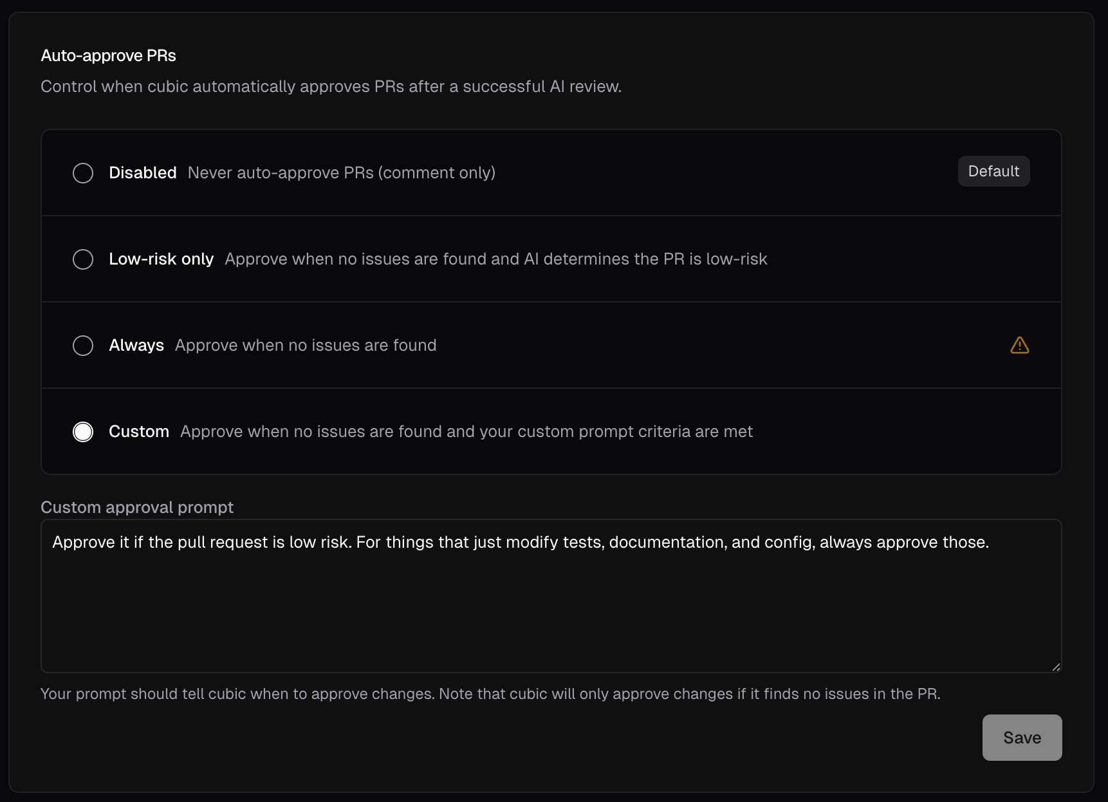Click the Always option label
This screenshot has width=1108, height=802.
coord(136,345)
